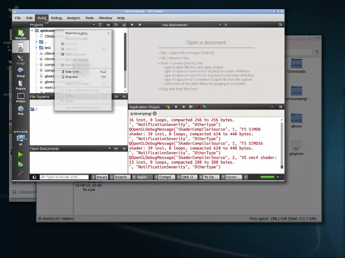Toggle progress details arrow in status bar
Viewport: 345px width, 258px height.
(x=278, y=177)
